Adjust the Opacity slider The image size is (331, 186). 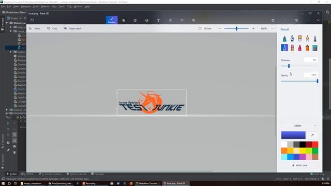[x=299, y=81]
